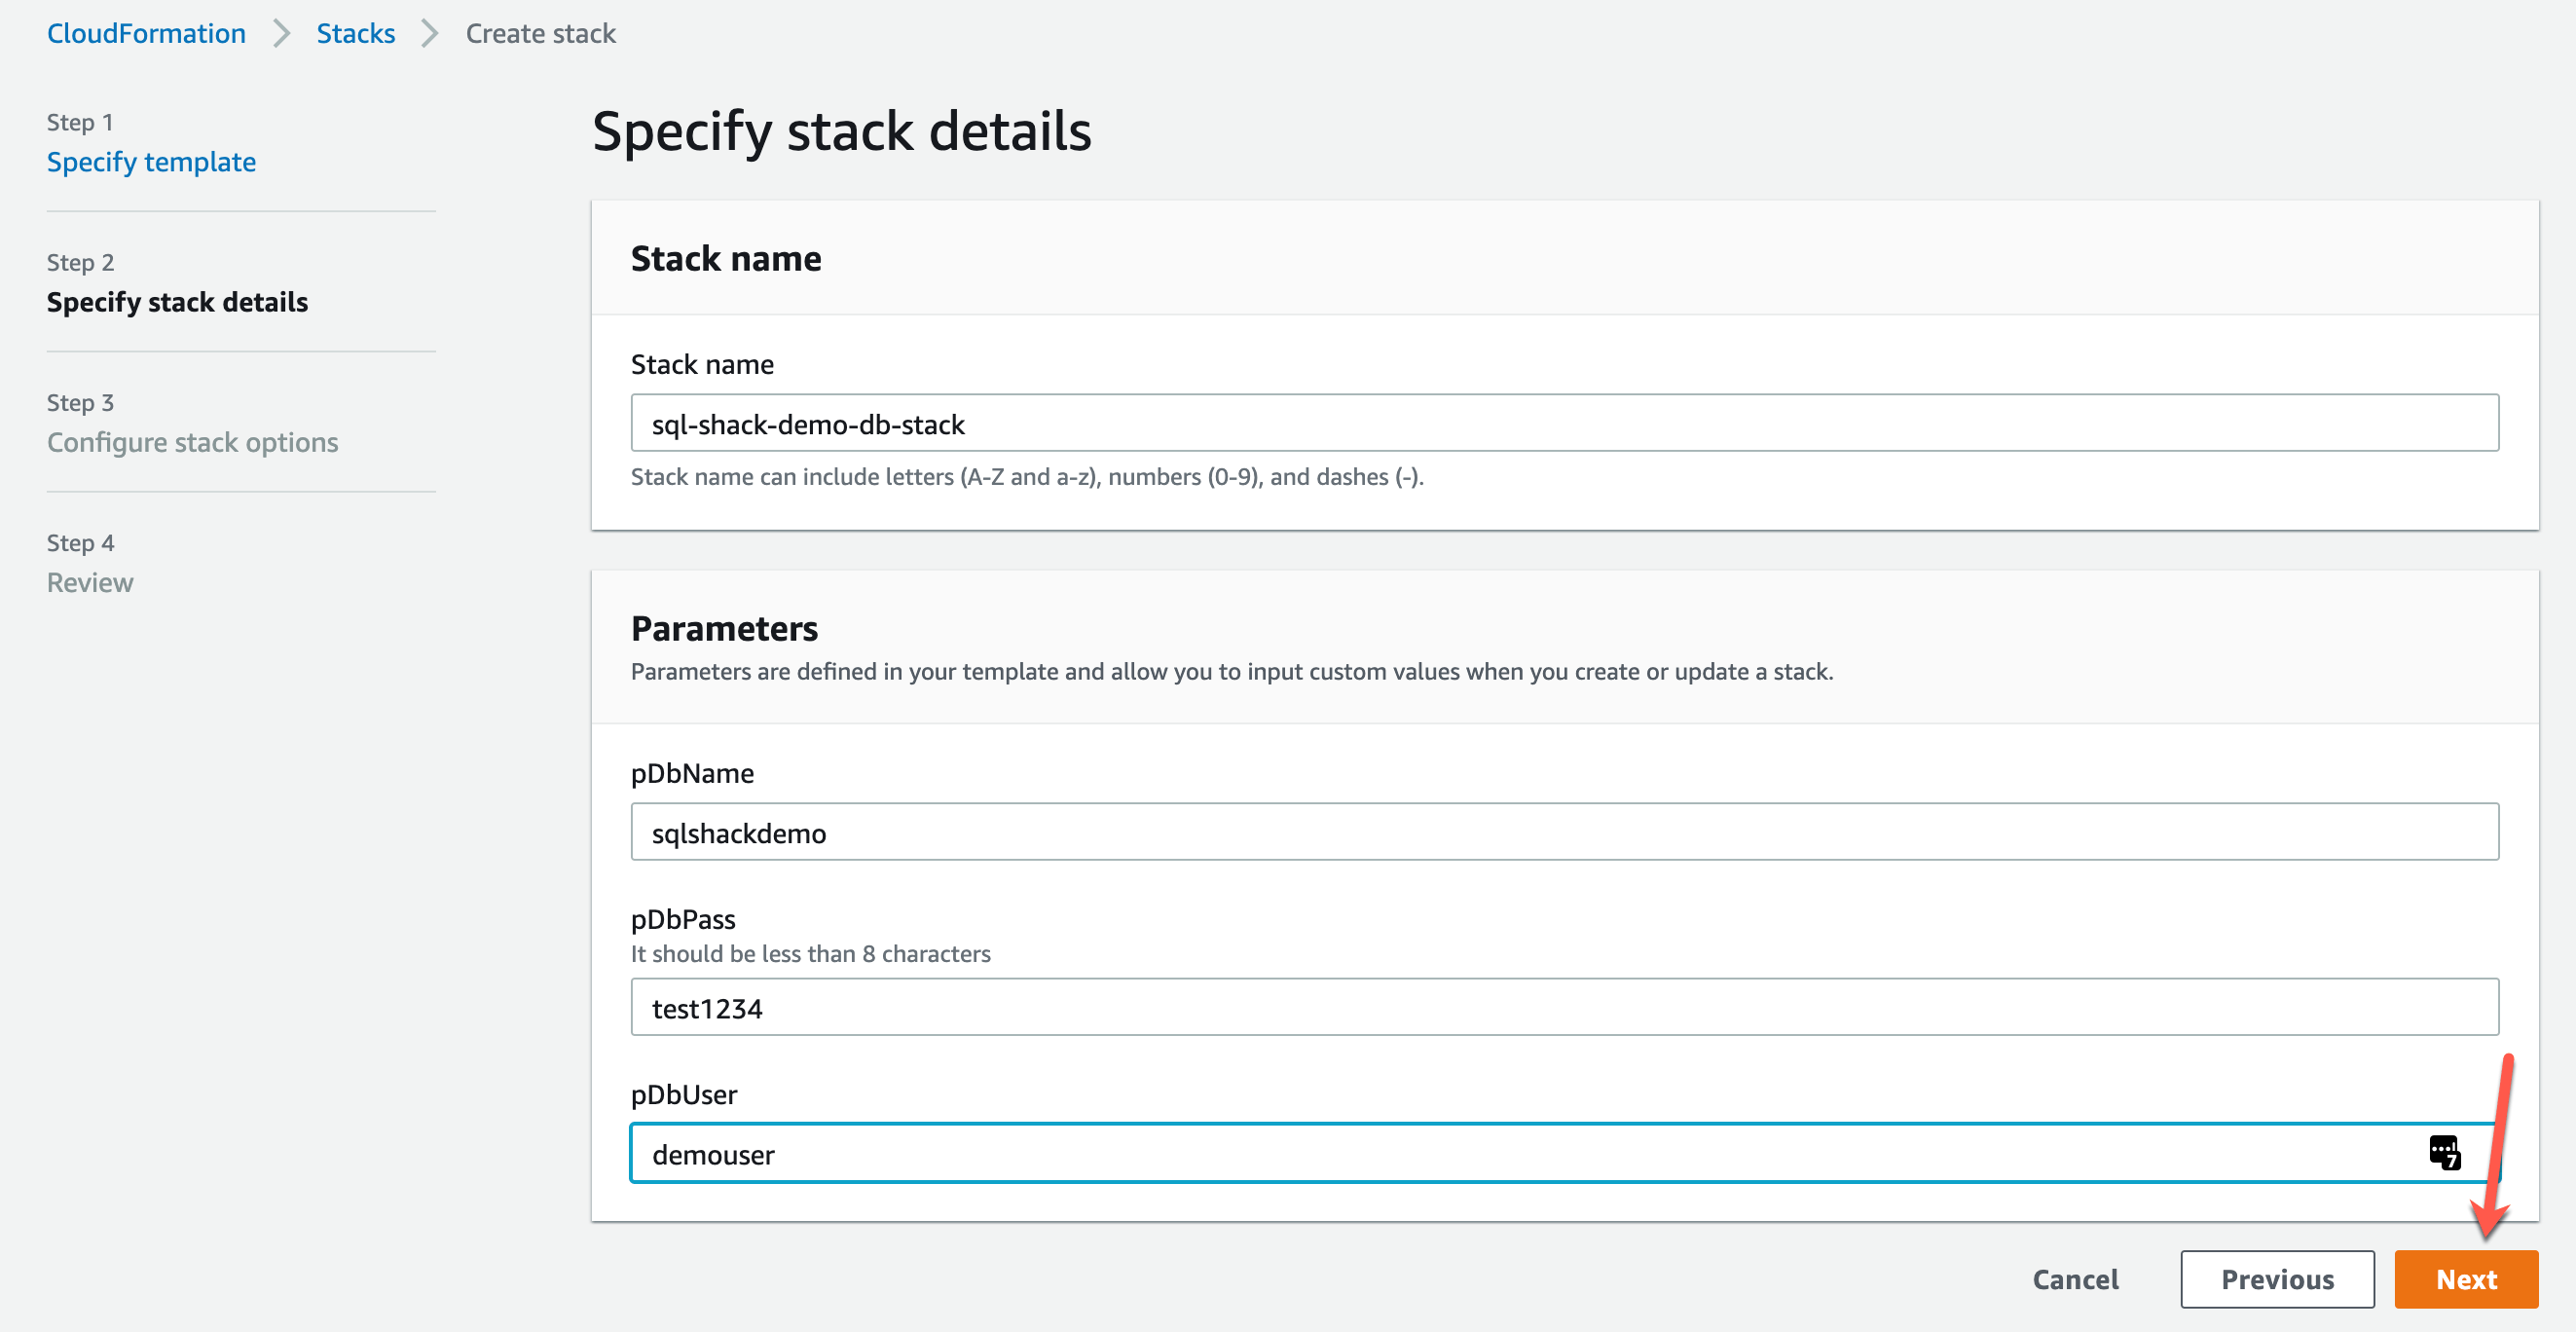Screen dimensions: 2576x1332
Task: Proceed with the orange Next button
Action: [2465, 1279]
